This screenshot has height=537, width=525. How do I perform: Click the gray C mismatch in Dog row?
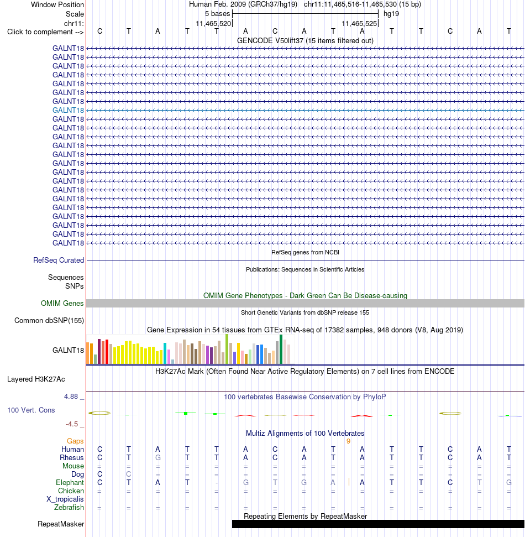tap(128, 475)
